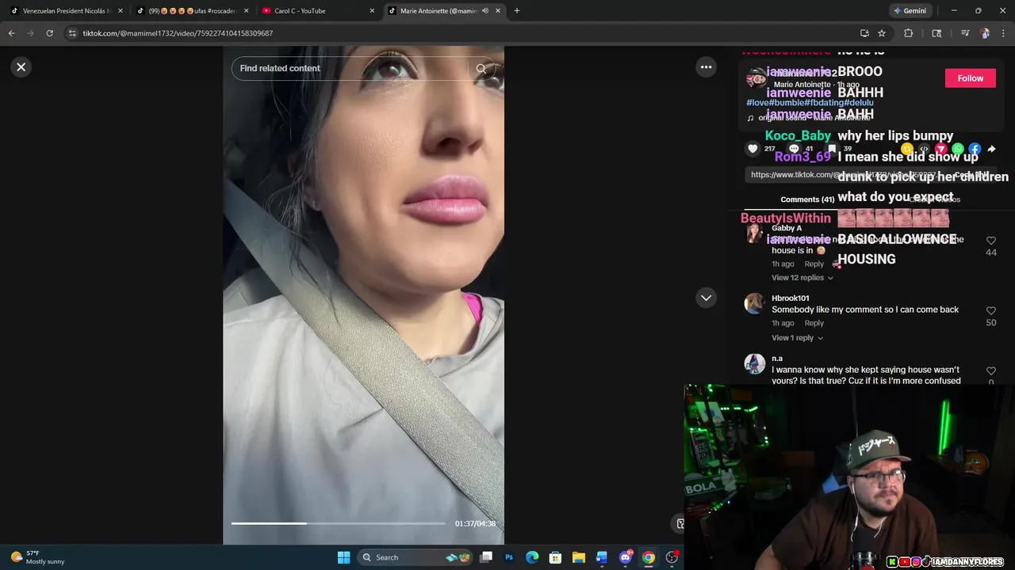Open Task View on taskbar
Screen dimensions: 1015x570
click(486, 557)
